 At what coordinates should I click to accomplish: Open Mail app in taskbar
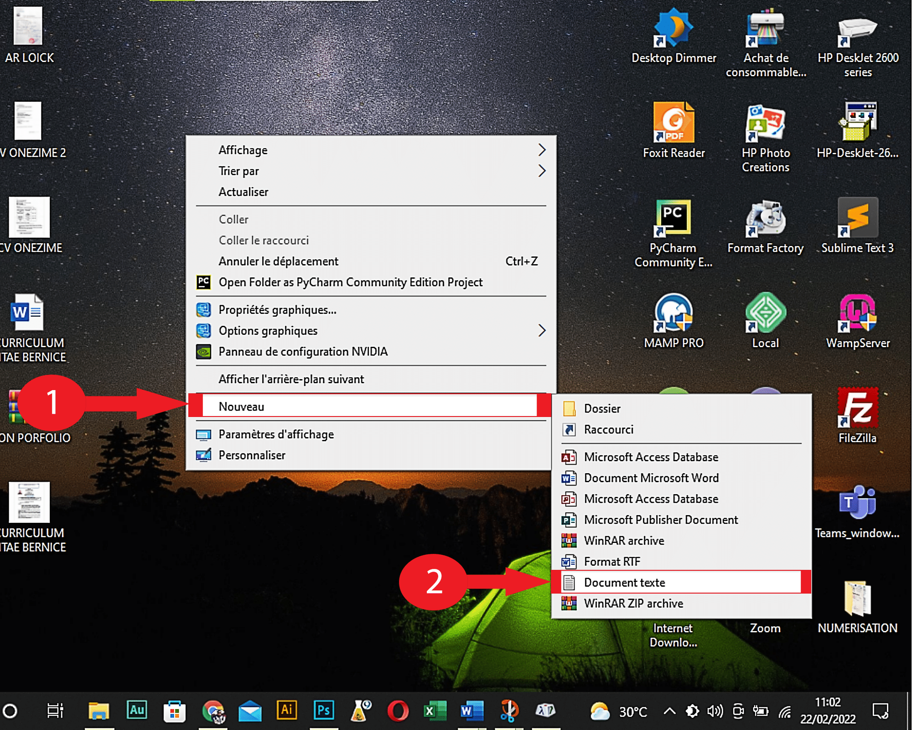click(x=250, y=712)
